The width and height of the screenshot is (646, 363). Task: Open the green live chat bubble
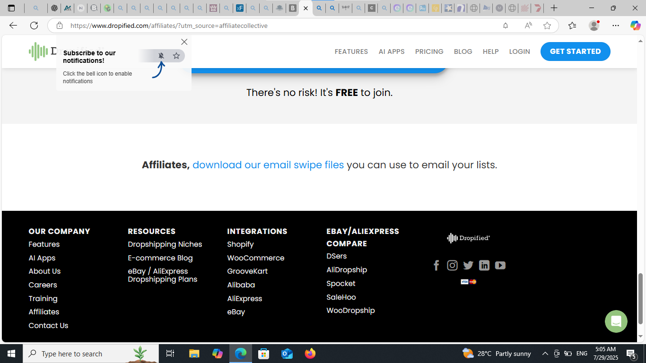coord(616,321)
